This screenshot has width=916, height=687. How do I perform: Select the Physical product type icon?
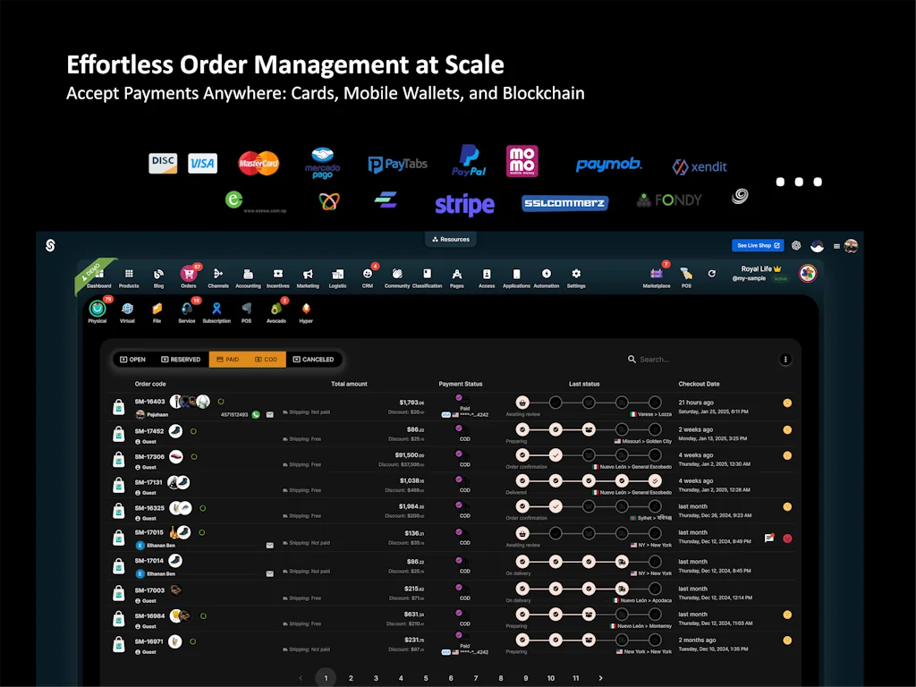(x=97, y=310)
